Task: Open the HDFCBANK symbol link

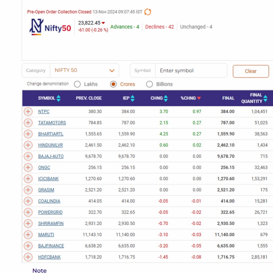Action: (49, 257)
